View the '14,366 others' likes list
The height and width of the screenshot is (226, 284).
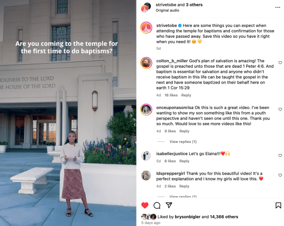(x=224, y=217)
